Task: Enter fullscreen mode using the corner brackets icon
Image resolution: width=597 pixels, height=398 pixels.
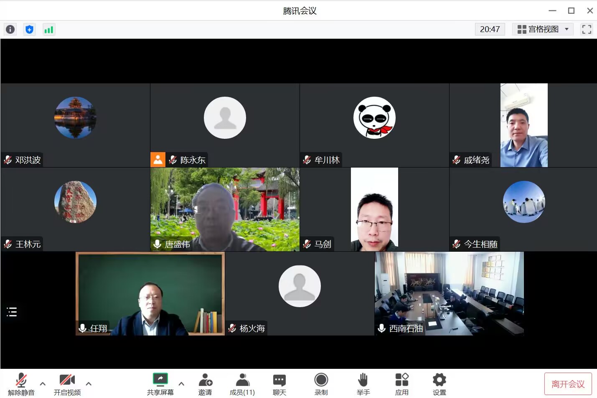Action: click(x=587, y=29)
